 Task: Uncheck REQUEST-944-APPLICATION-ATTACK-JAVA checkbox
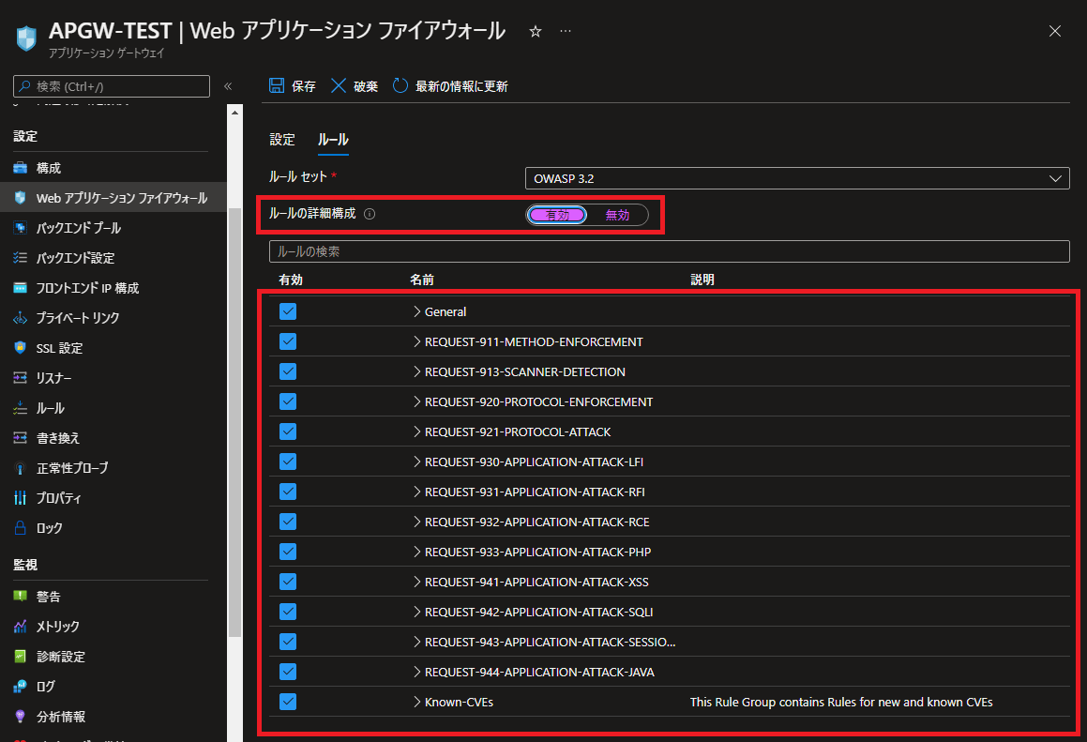pyautogui.click(x=288, y=672)
